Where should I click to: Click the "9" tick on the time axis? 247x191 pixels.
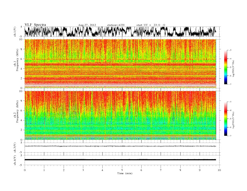[x=200, y=170]
